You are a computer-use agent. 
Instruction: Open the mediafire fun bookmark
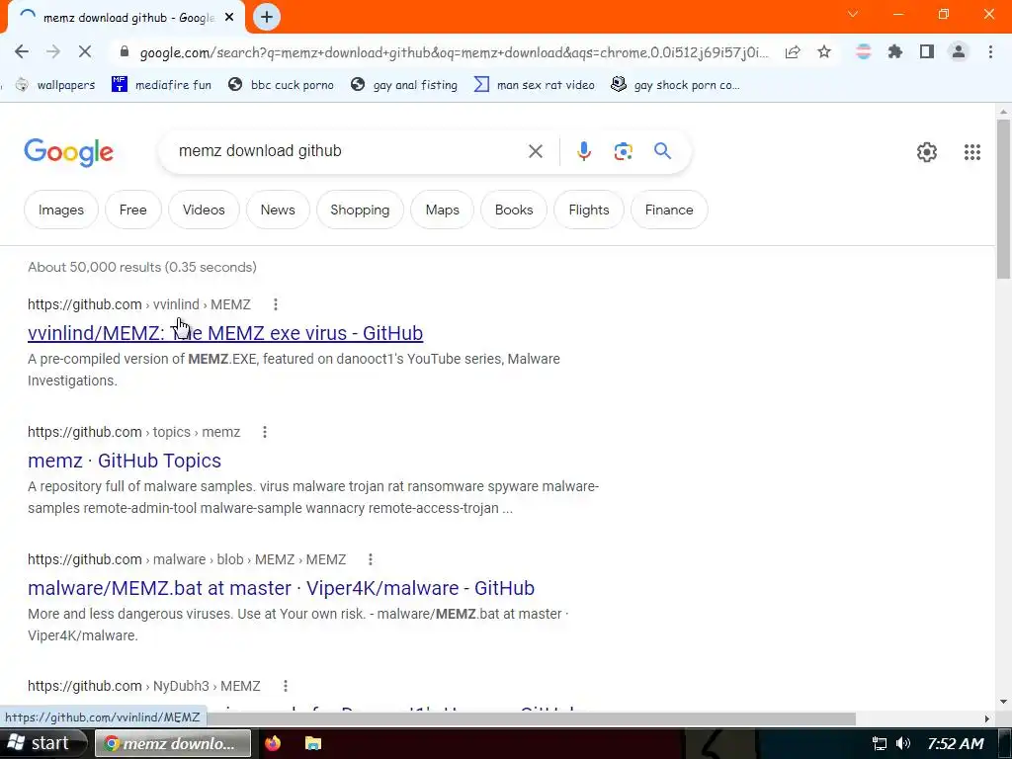click(161, 85)
